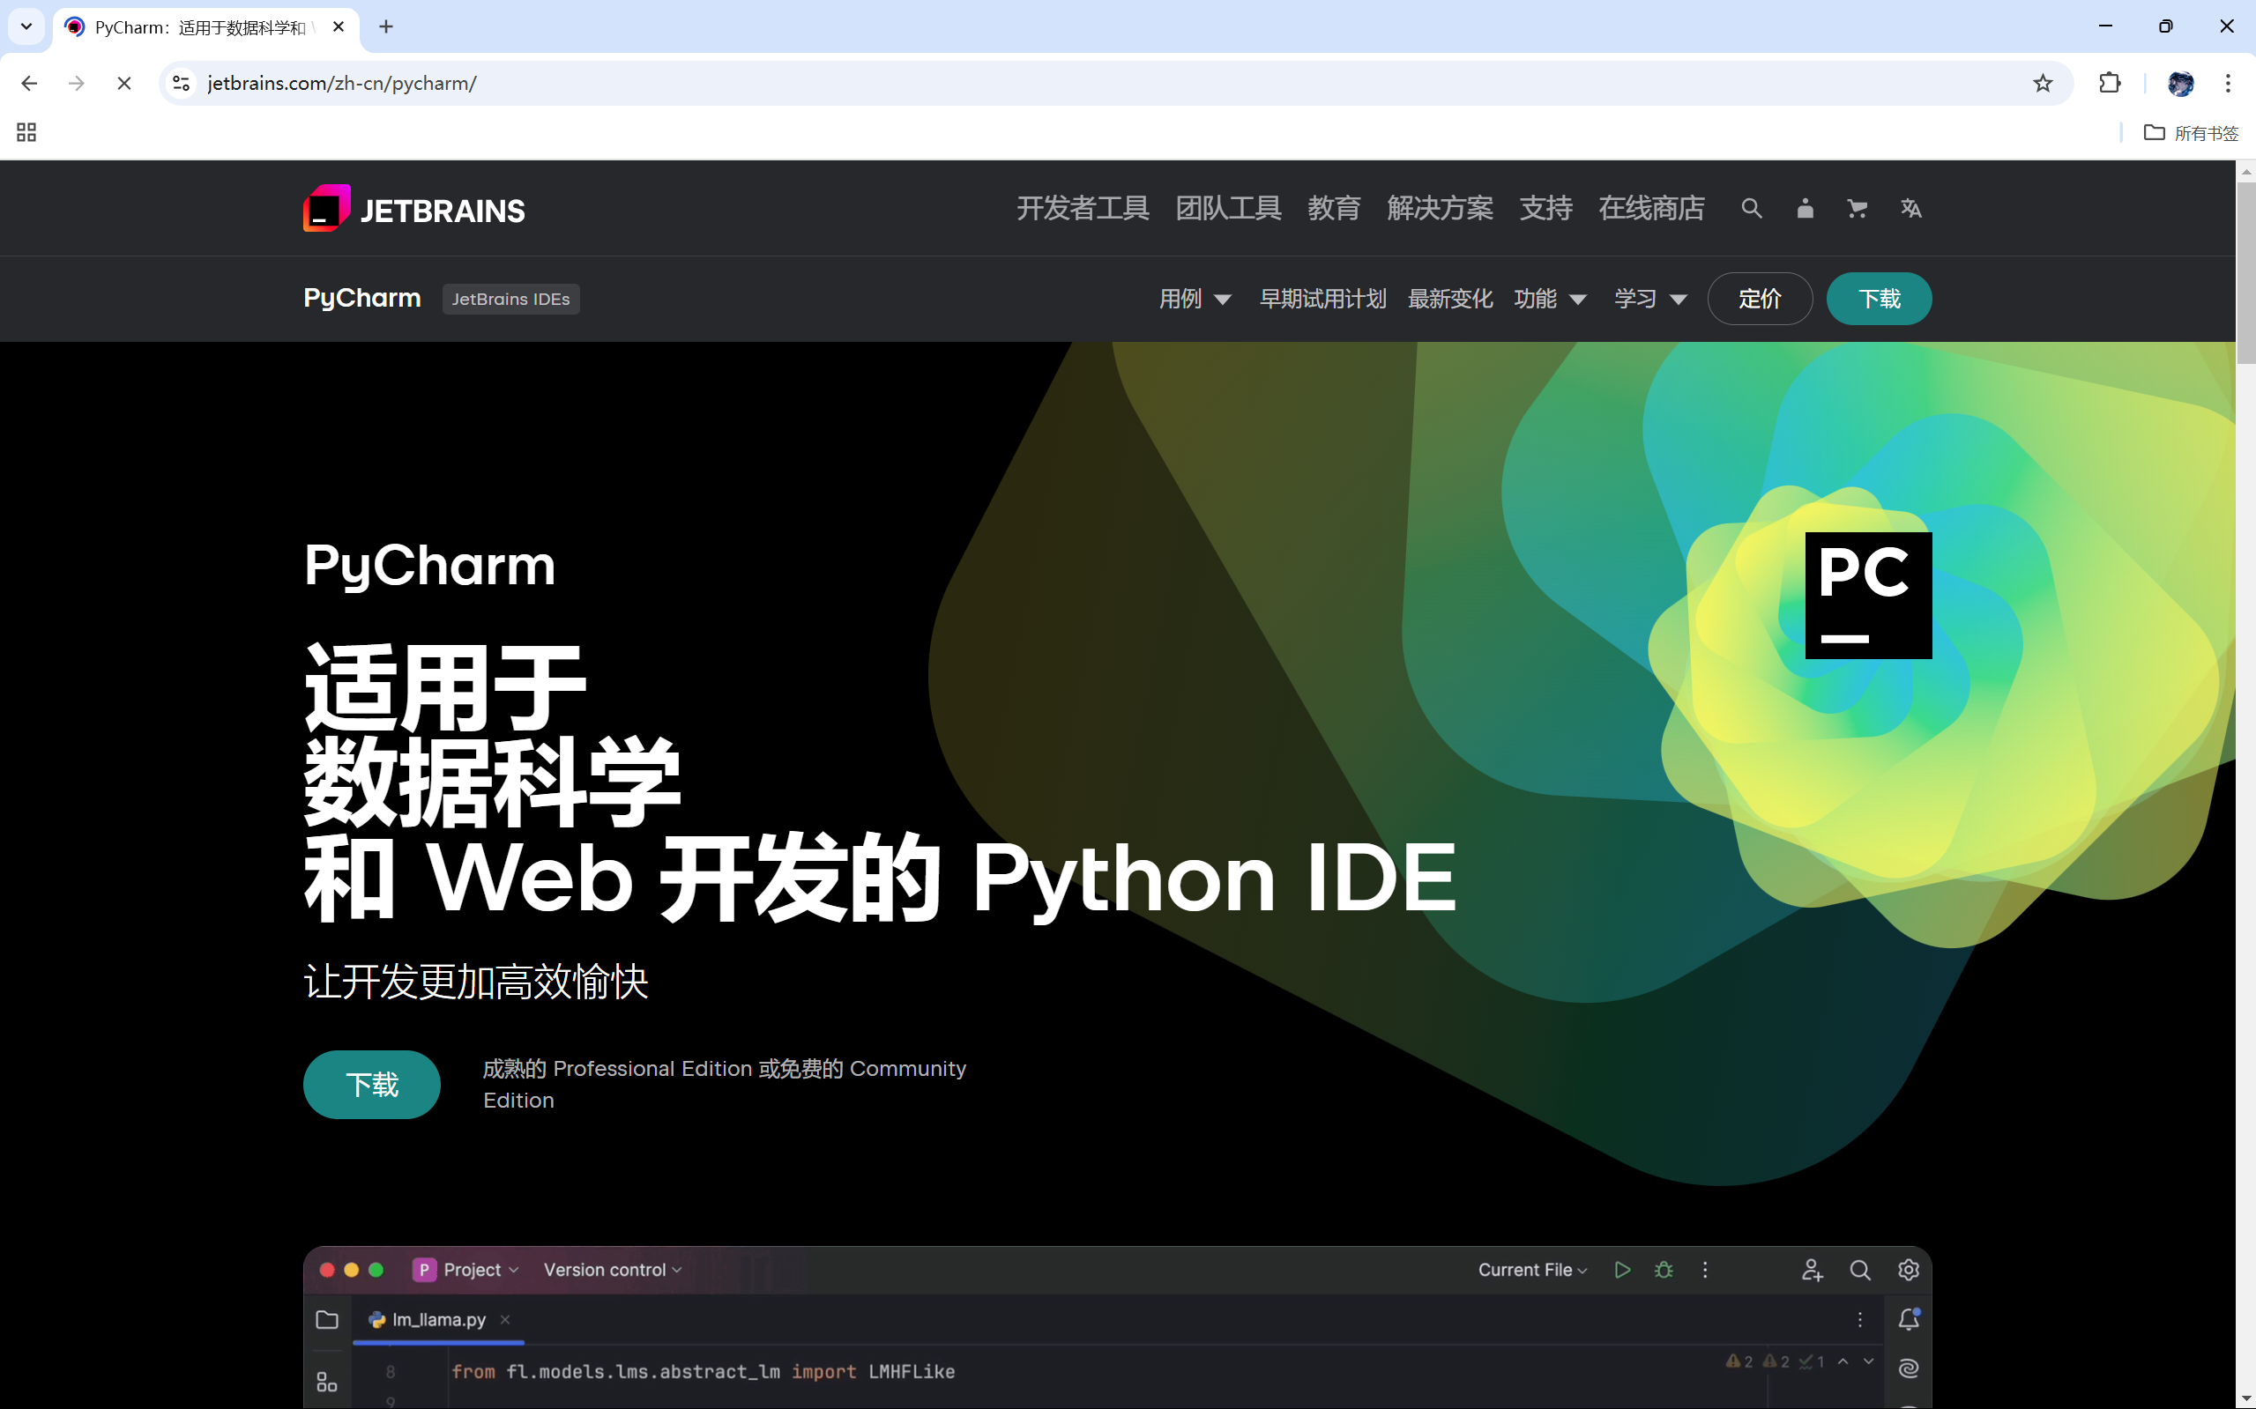
Task: Click the Debug bug icon in IDE preview
Action: tap(1664, 1270)
